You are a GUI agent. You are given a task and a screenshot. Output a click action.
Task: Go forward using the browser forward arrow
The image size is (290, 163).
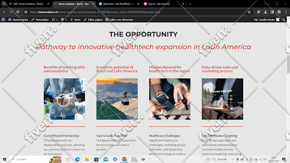[x=11, y=12]
